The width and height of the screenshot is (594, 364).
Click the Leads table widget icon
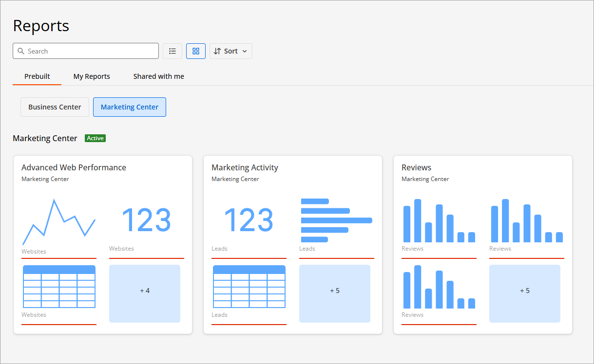point(249,287)
